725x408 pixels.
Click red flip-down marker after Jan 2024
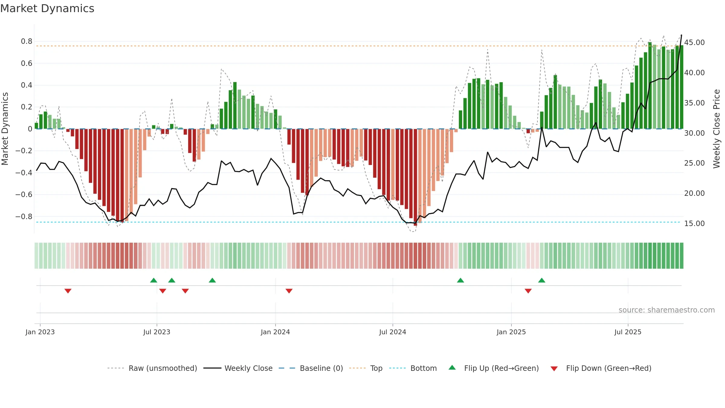[289, 291]
